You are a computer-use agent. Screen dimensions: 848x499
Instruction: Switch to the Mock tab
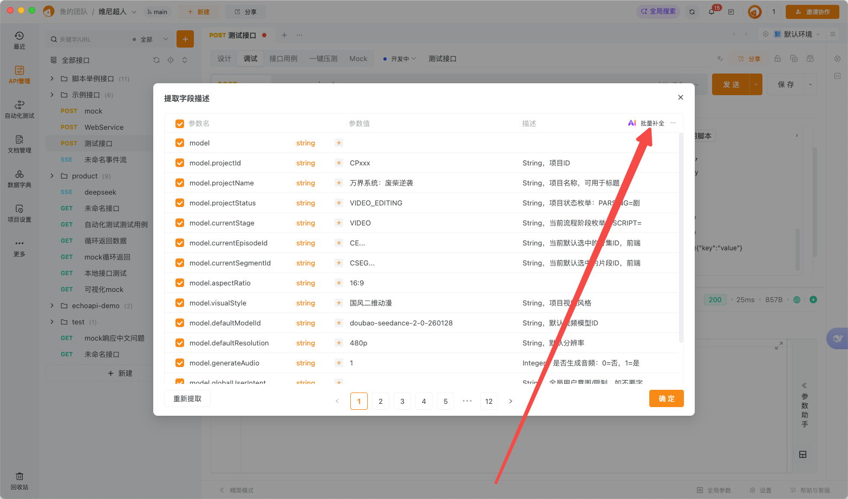[x=358, y=58]
